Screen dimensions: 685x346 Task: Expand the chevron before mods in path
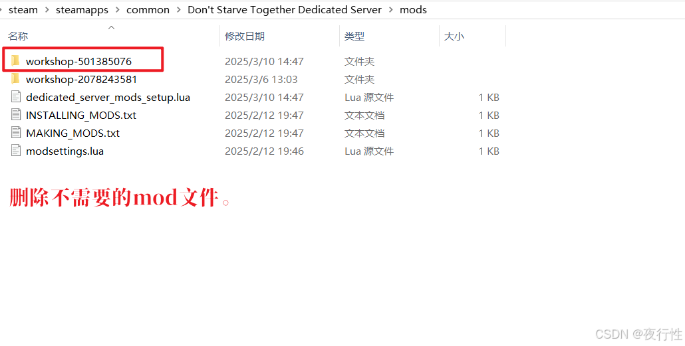tap(390, 9)
